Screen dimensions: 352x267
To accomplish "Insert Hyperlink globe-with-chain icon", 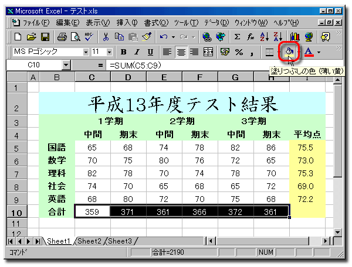I will click(207, 36).
